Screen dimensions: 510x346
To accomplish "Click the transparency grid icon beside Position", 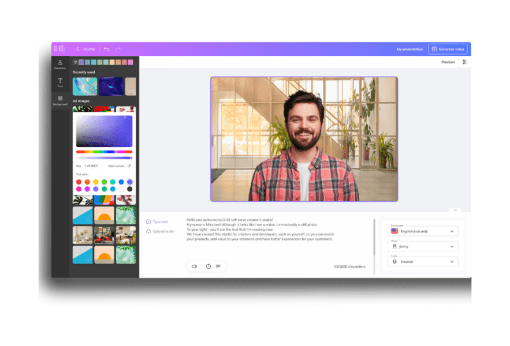I will (464, 62).
